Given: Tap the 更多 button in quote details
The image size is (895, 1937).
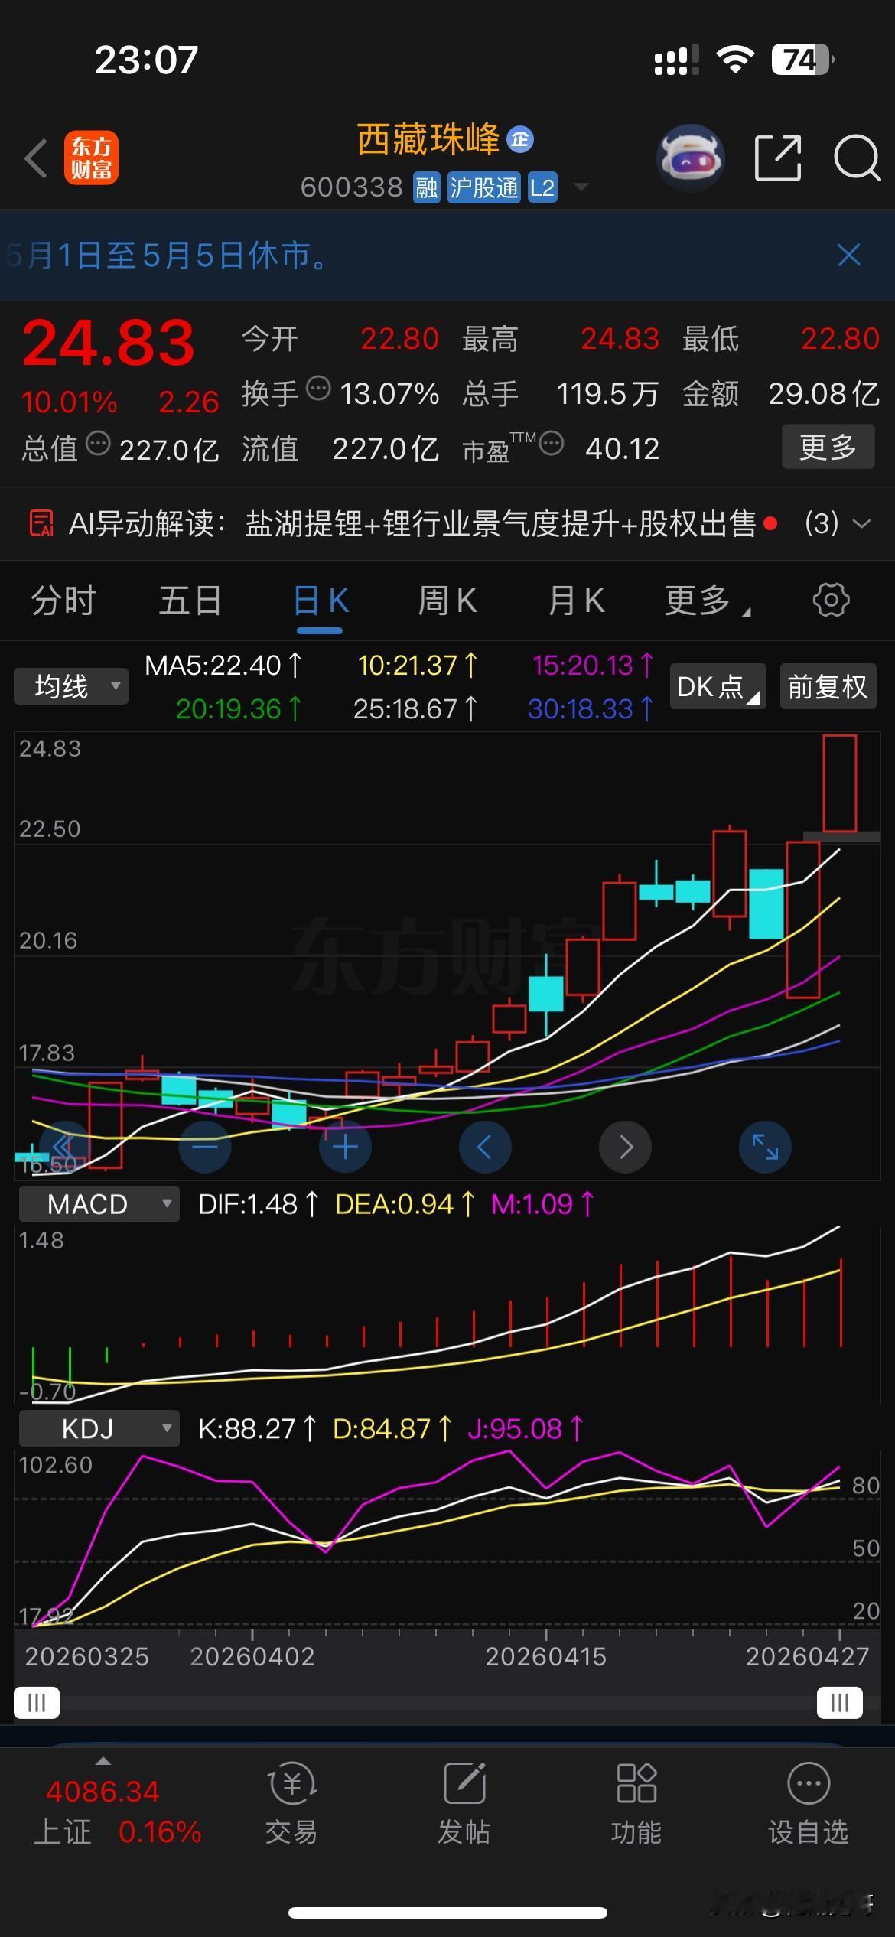Looking at the screenshot, I should pyautogui.click(x=828, y=447).
